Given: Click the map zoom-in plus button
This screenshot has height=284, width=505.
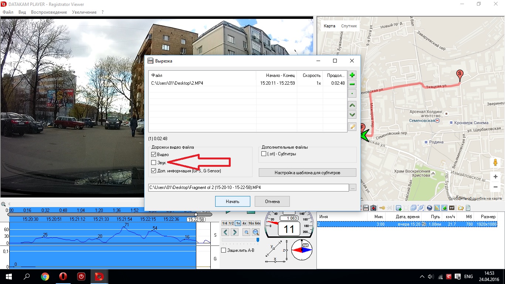Looking at the screenshot, I should coord(495,177).
